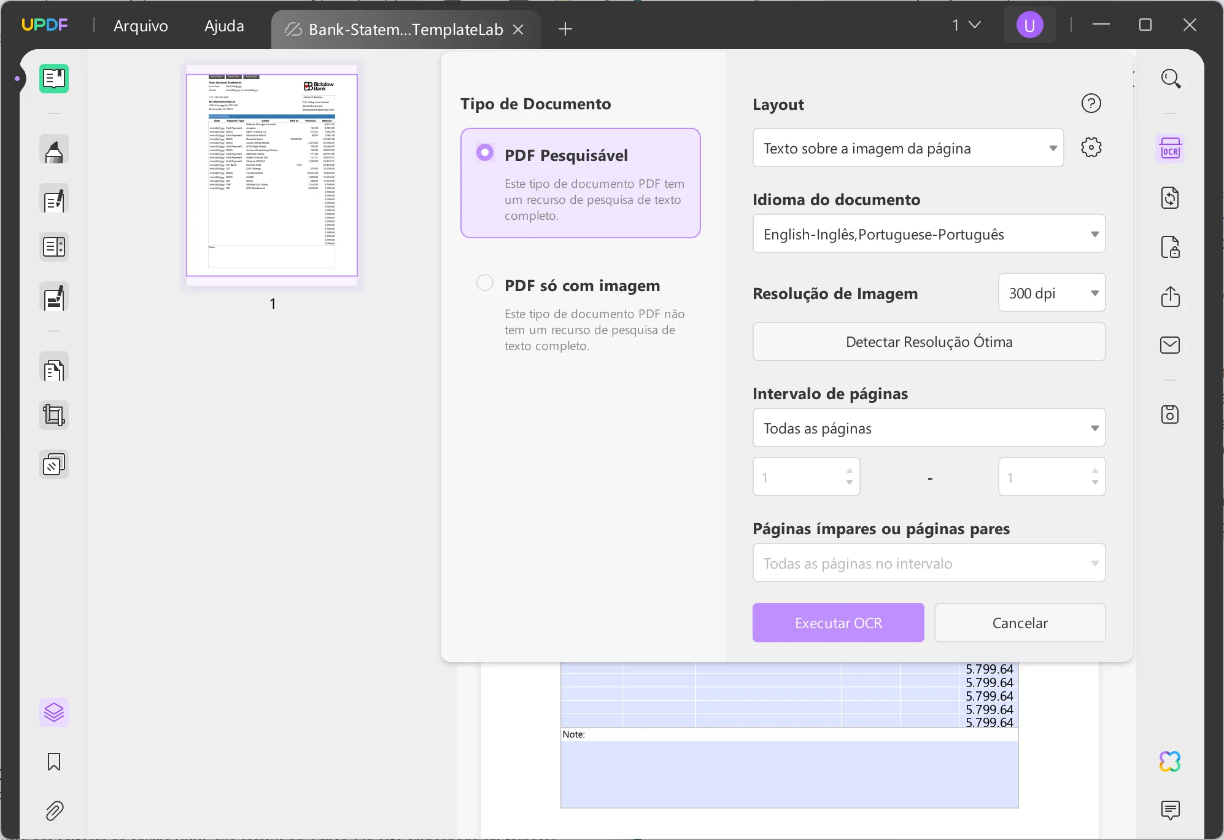Select the Comment highlighter tool
This screenshot has width=1224, height=840.
54,150
